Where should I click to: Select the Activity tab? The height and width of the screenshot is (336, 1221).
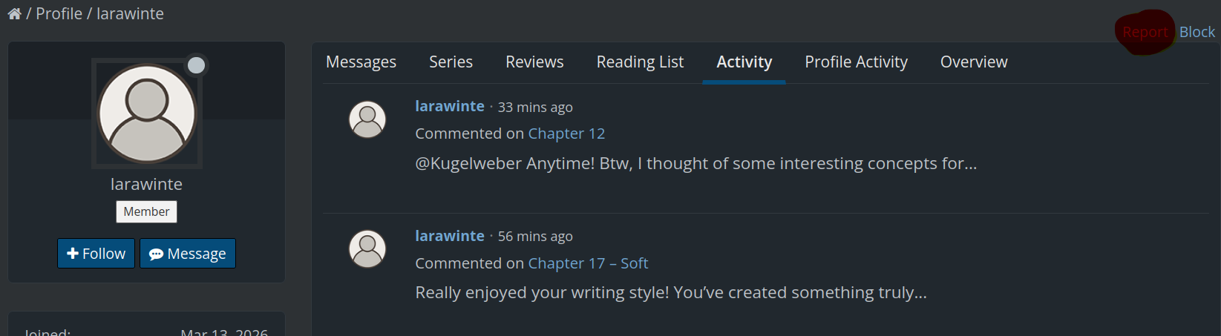coord(744,62)
